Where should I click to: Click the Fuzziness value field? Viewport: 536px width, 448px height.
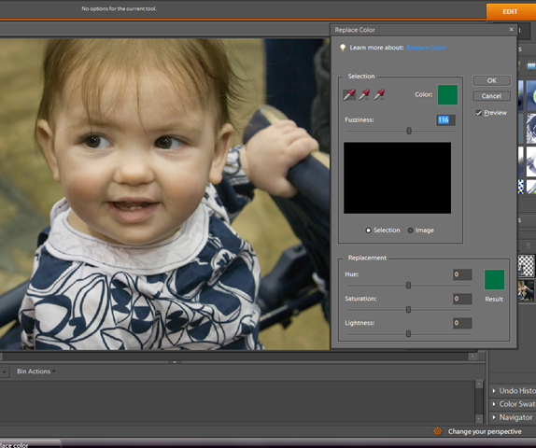445,120
